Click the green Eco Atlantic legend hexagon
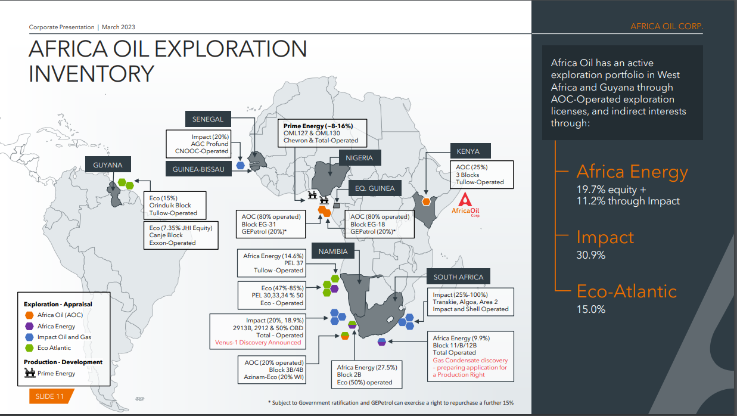This screenshot has width=737, height=416. pos(29,347)
